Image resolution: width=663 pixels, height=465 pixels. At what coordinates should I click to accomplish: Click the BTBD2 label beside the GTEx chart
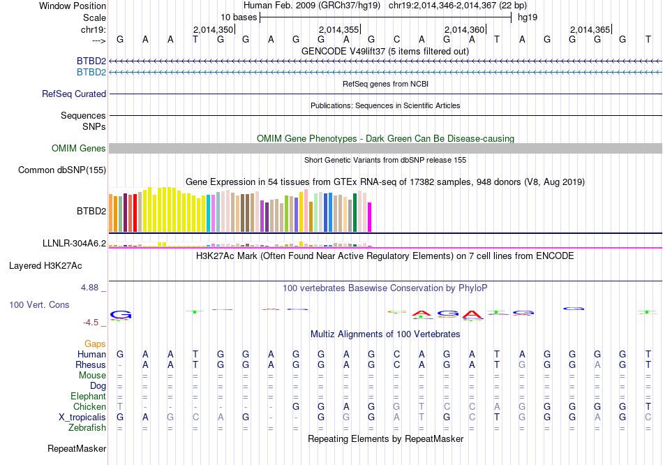(91, 211)
